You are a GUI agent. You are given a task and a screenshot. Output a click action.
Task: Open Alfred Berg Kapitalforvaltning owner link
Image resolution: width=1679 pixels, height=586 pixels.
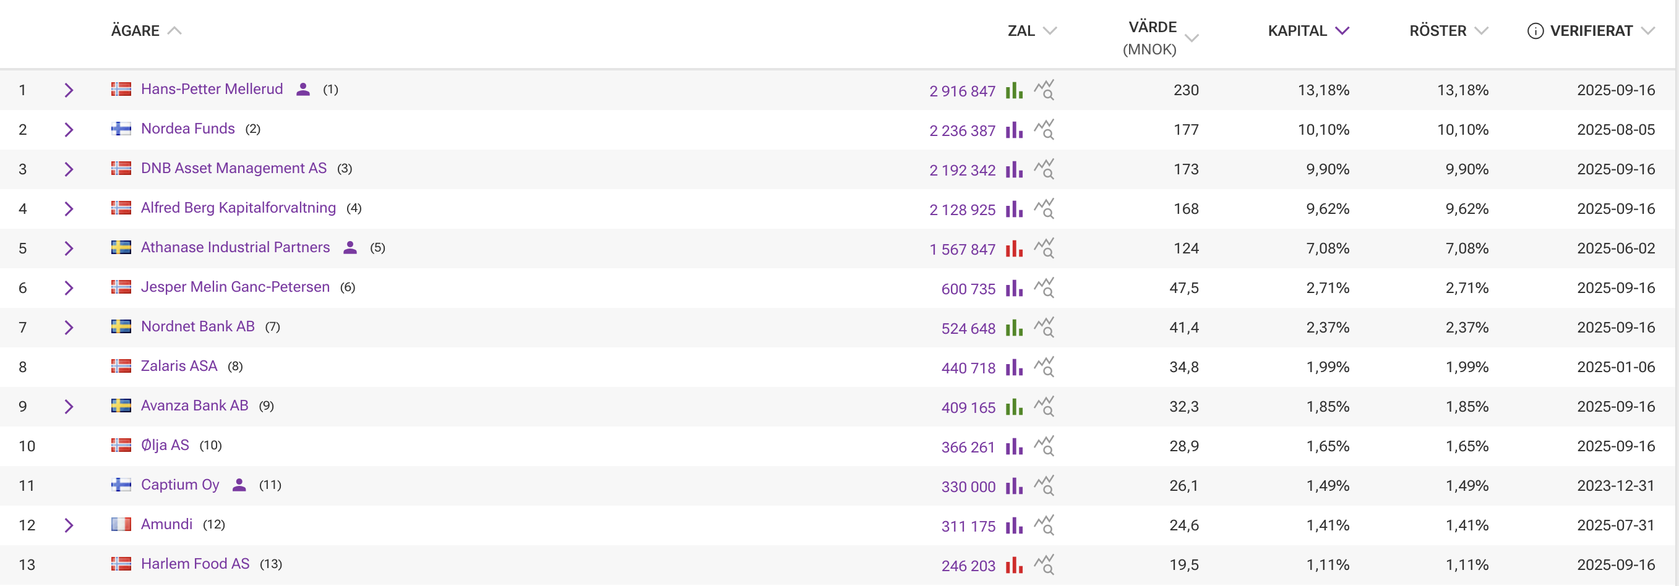coord(238,208)
